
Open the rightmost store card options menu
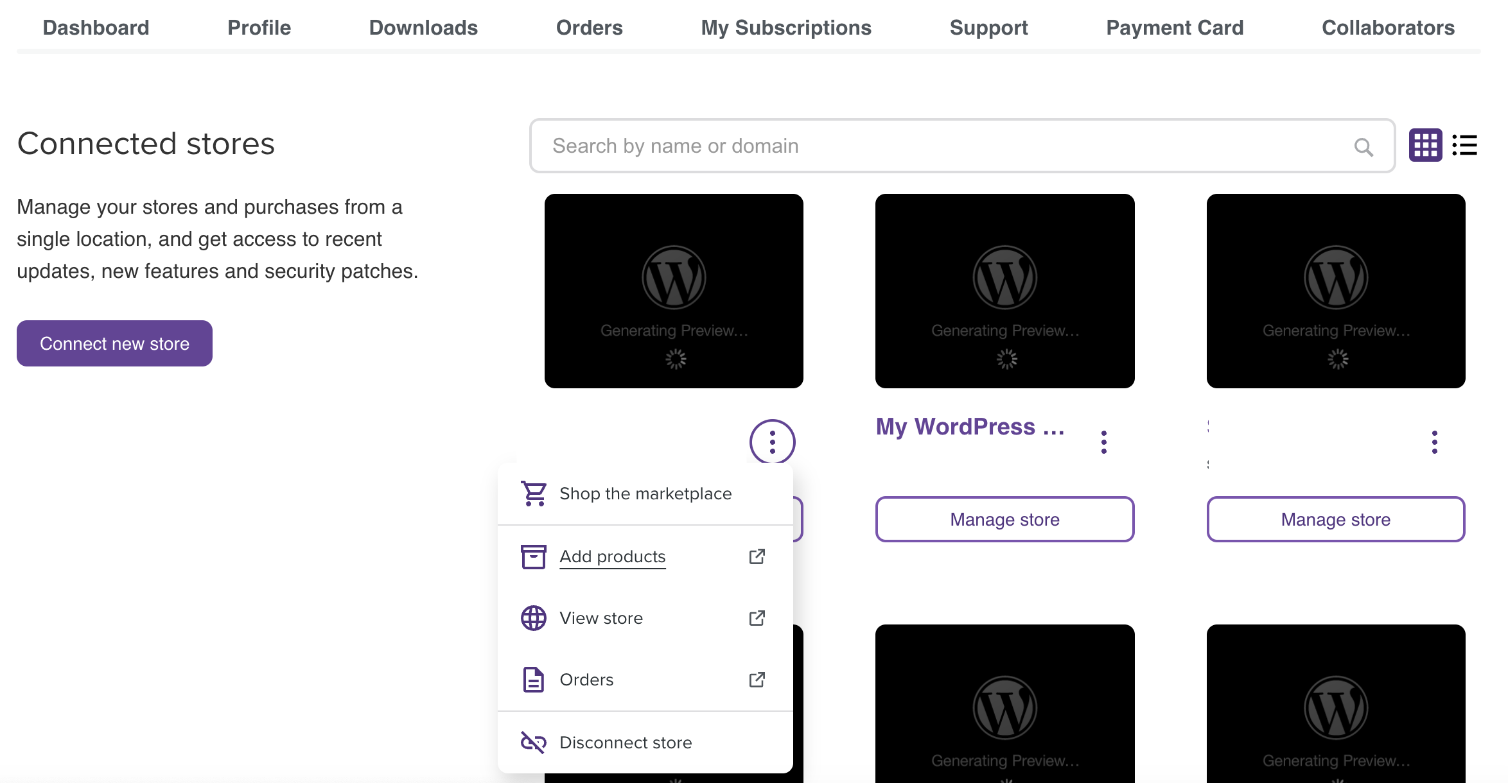(x=1434, y=441)
